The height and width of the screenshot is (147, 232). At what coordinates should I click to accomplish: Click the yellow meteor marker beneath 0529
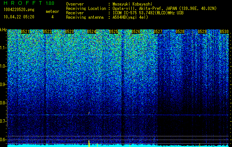pyautogui.click(x=200, y=145)
